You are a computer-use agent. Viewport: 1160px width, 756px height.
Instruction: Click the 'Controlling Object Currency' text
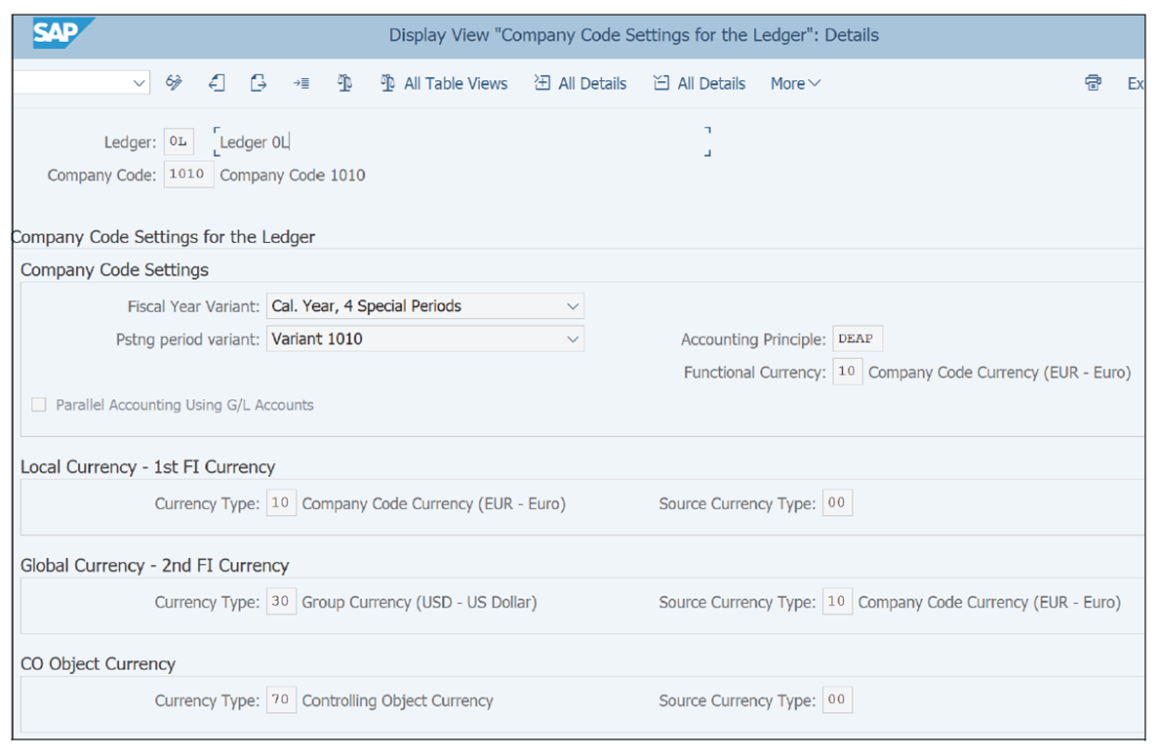click(x=397, y=700)
